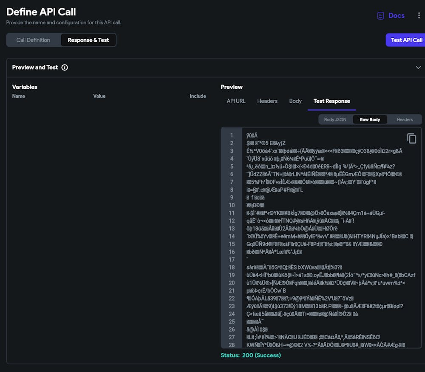The height and width of the screenshot is (372, 425).
Task: Switch response view to Body JSON
Action: [335, 119]
